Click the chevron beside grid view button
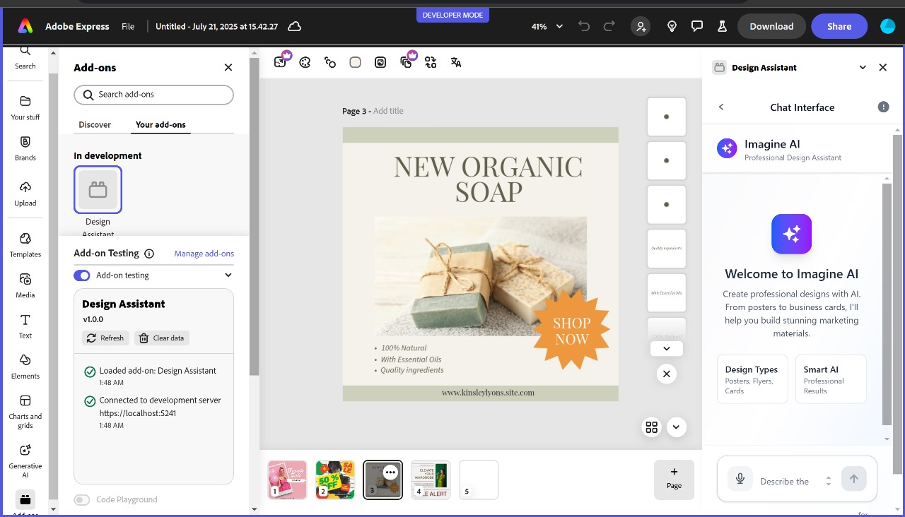This screenshot has width=905, height=517. 677,427
